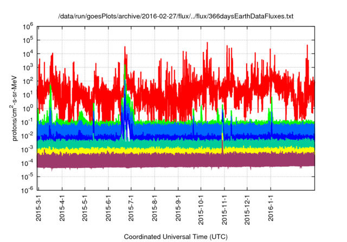This screenshot has height=242, width=347.
Task: Click the 2015-10-1 date label
Action: [x=201, y=210]
